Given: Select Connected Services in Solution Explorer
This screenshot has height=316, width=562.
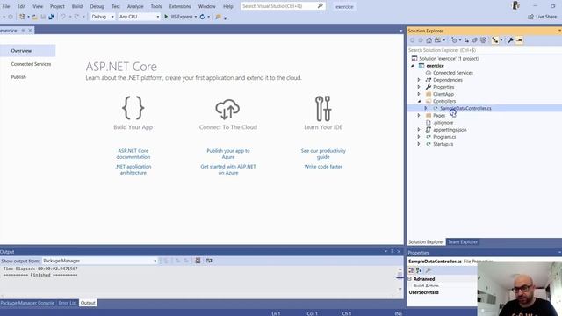Looking at the screenshot, I should (x=453, y=73).
